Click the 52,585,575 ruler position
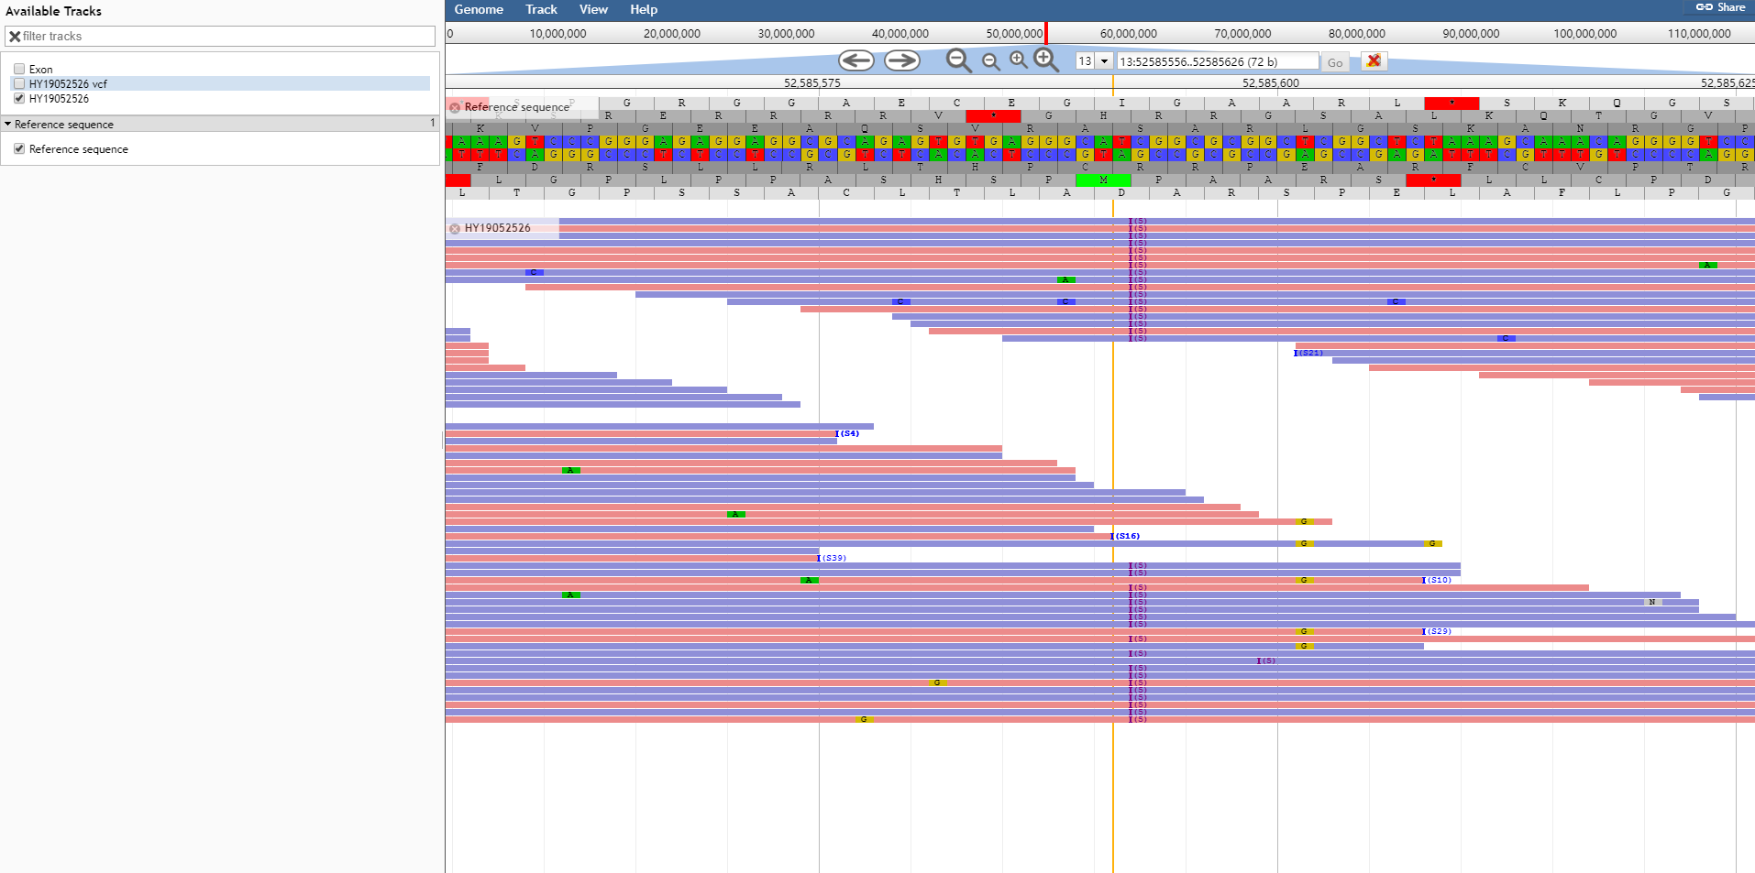 (x=812, y=83)
